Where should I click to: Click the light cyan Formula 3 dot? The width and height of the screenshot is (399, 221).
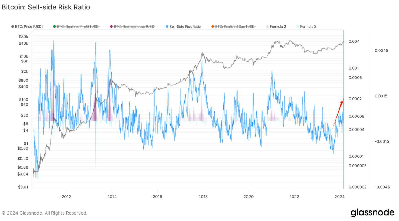tap(298, 27)
